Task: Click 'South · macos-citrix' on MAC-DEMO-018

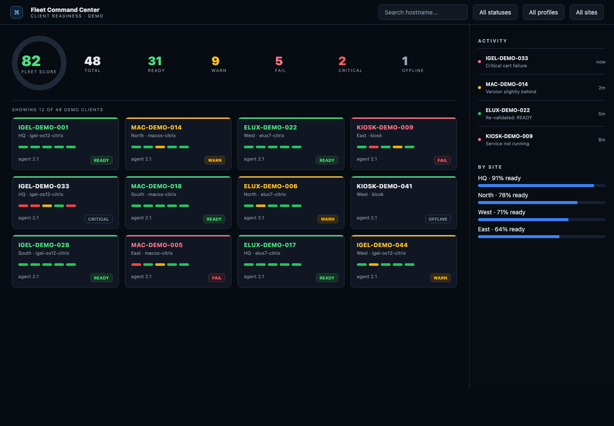Action: 153,194
